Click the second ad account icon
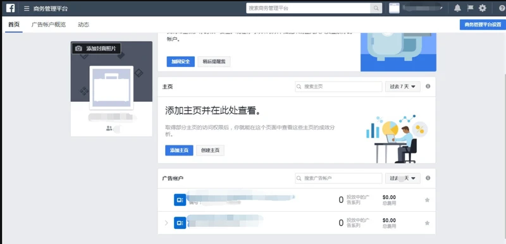This screenshot has width=506, height=244. coord(180,223)
